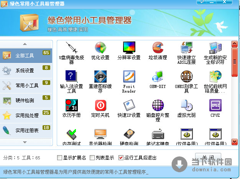The image size is (240, 179).
Task: Switch to 硬件检测 category
Action: [x=26, y=101]
